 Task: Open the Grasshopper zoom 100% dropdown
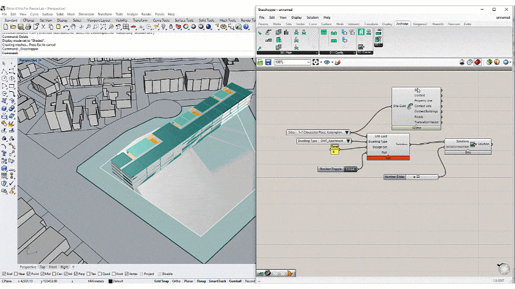[308, 62]
